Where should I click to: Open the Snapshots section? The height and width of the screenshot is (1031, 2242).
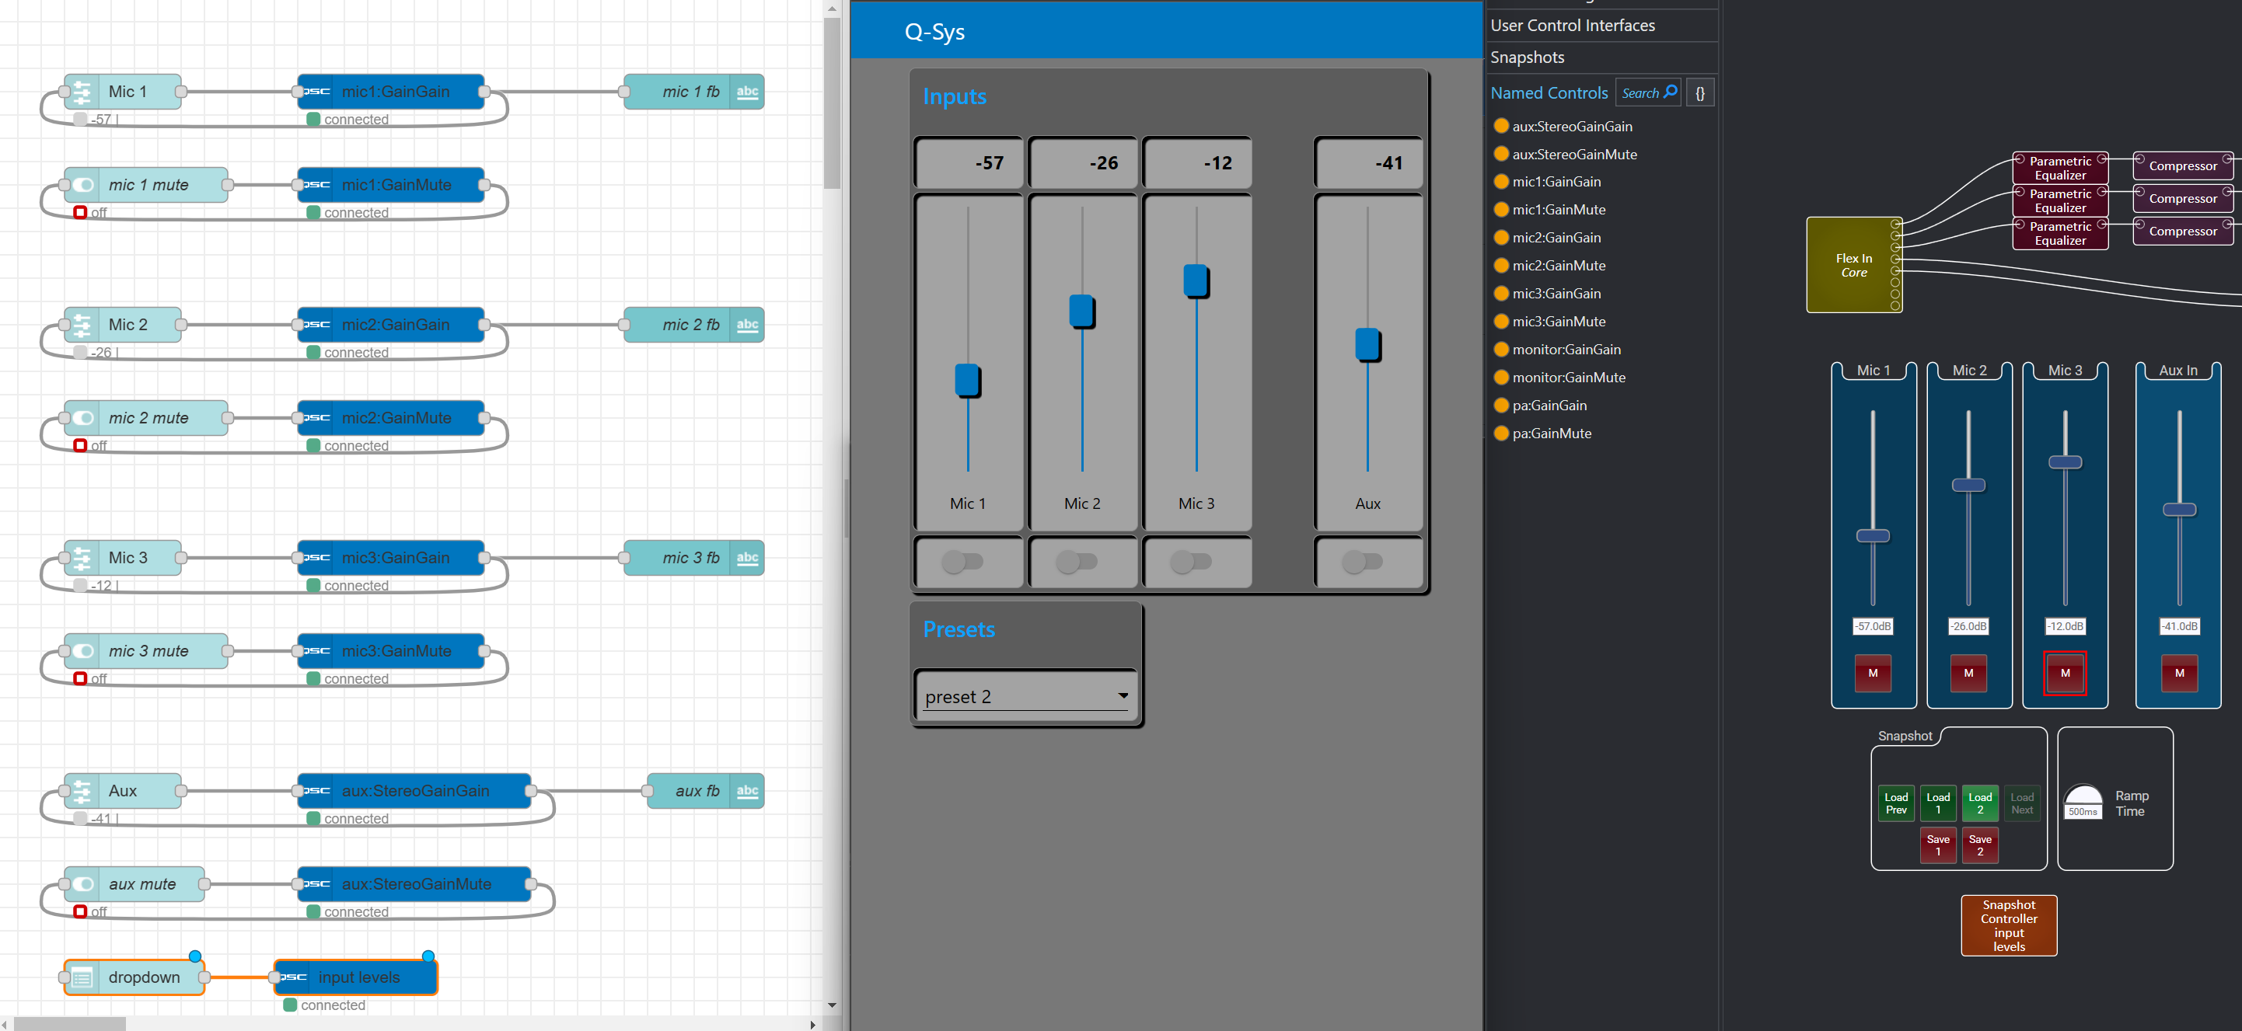pyautogui.click(x=1527, y=57)
